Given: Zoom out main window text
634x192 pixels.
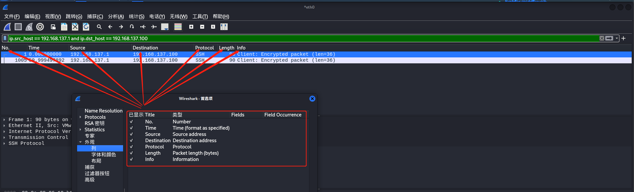Looking at the screenshot, I should 202,27.
